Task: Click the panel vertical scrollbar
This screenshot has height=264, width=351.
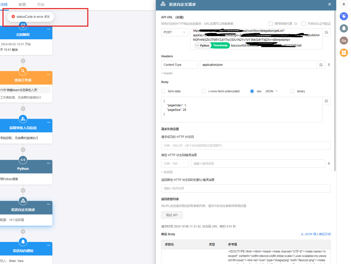Action: [x=335, y=91]
